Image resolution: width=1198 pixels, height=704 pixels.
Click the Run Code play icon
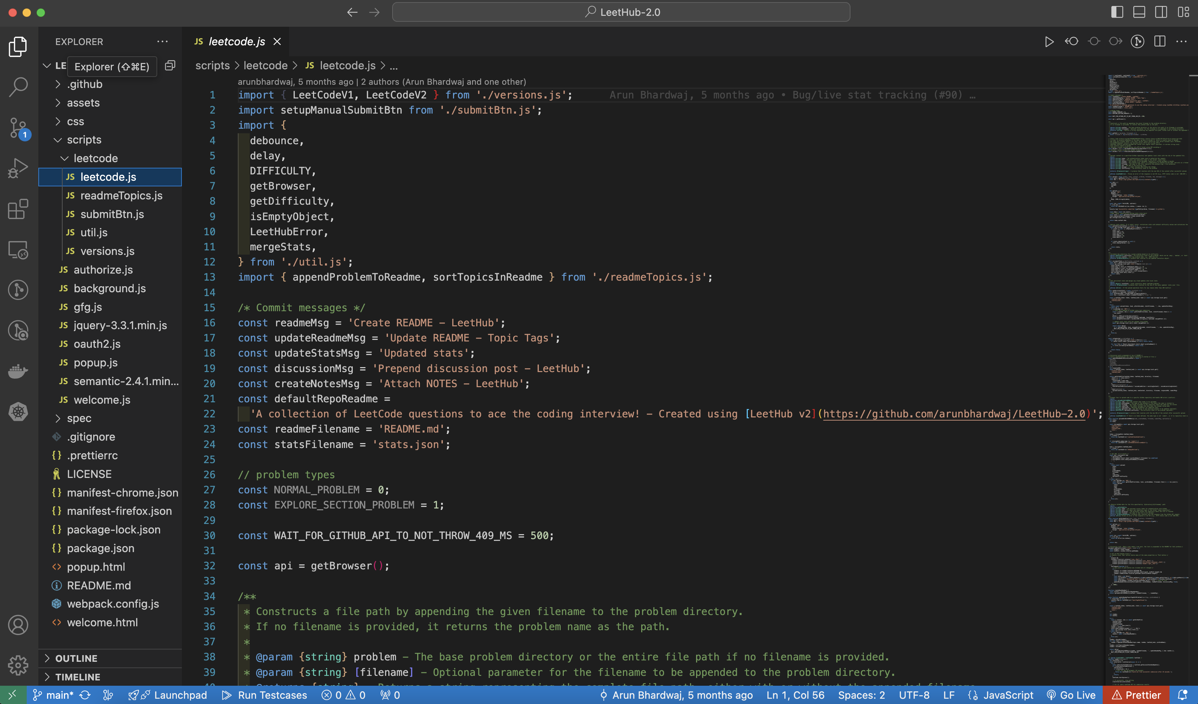pyautogui.click(x=1049, y=42)
